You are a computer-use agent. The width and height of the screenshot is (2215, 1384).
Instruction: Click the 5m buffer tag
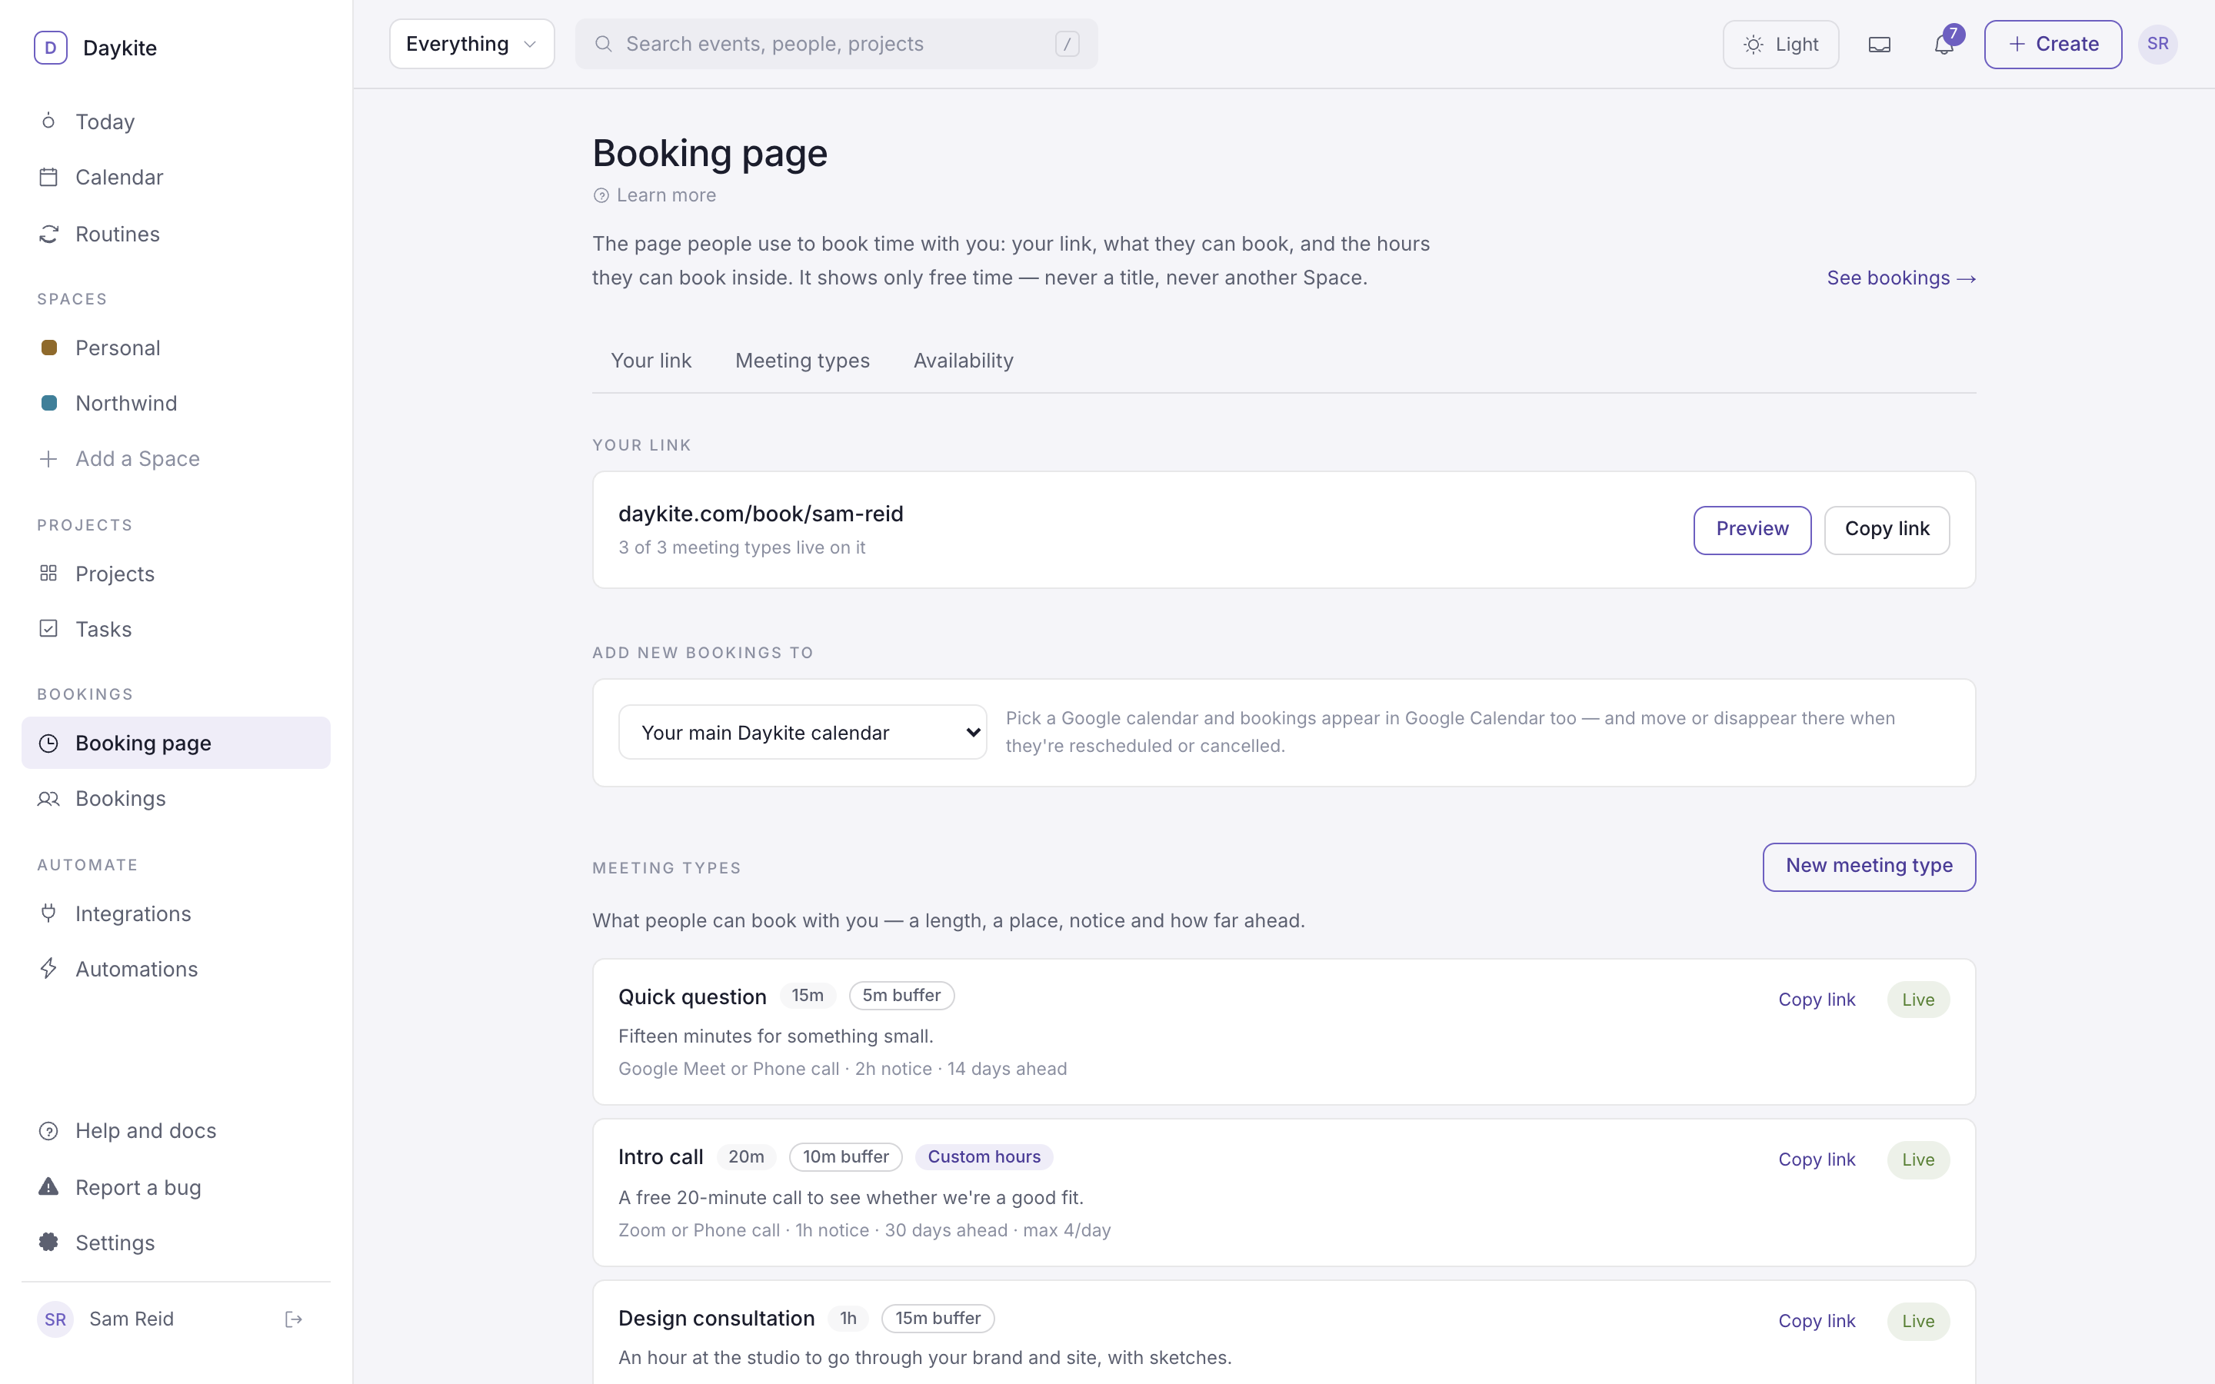pos(901,996)
